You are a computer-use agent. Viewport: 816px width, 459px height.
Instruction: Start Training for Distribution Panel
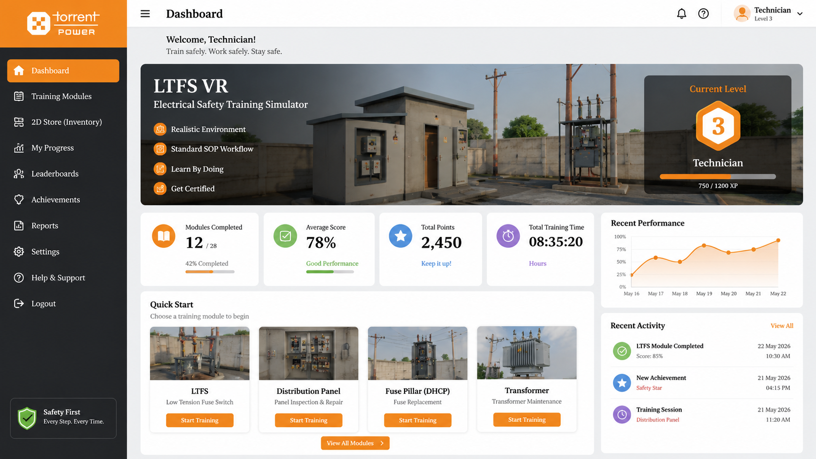tap(308, 420)
